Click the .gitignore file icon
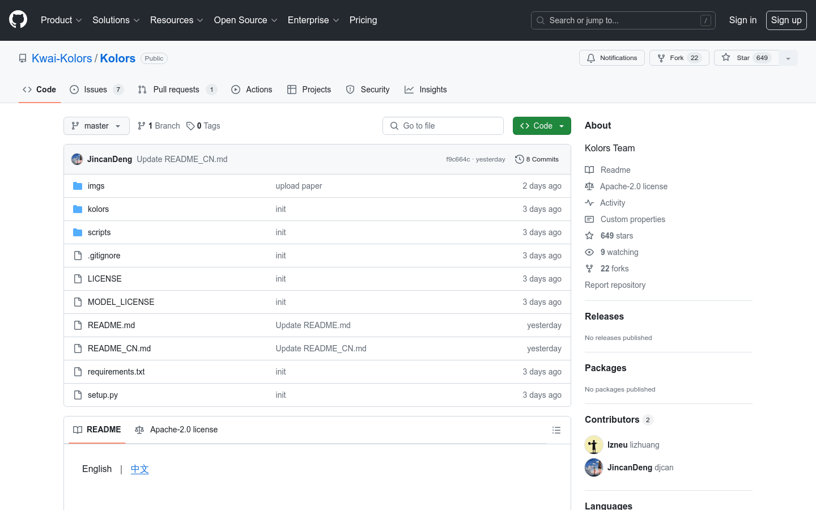Image resolution: width=816 pixels, height=510 pixels. coord(78,256)
